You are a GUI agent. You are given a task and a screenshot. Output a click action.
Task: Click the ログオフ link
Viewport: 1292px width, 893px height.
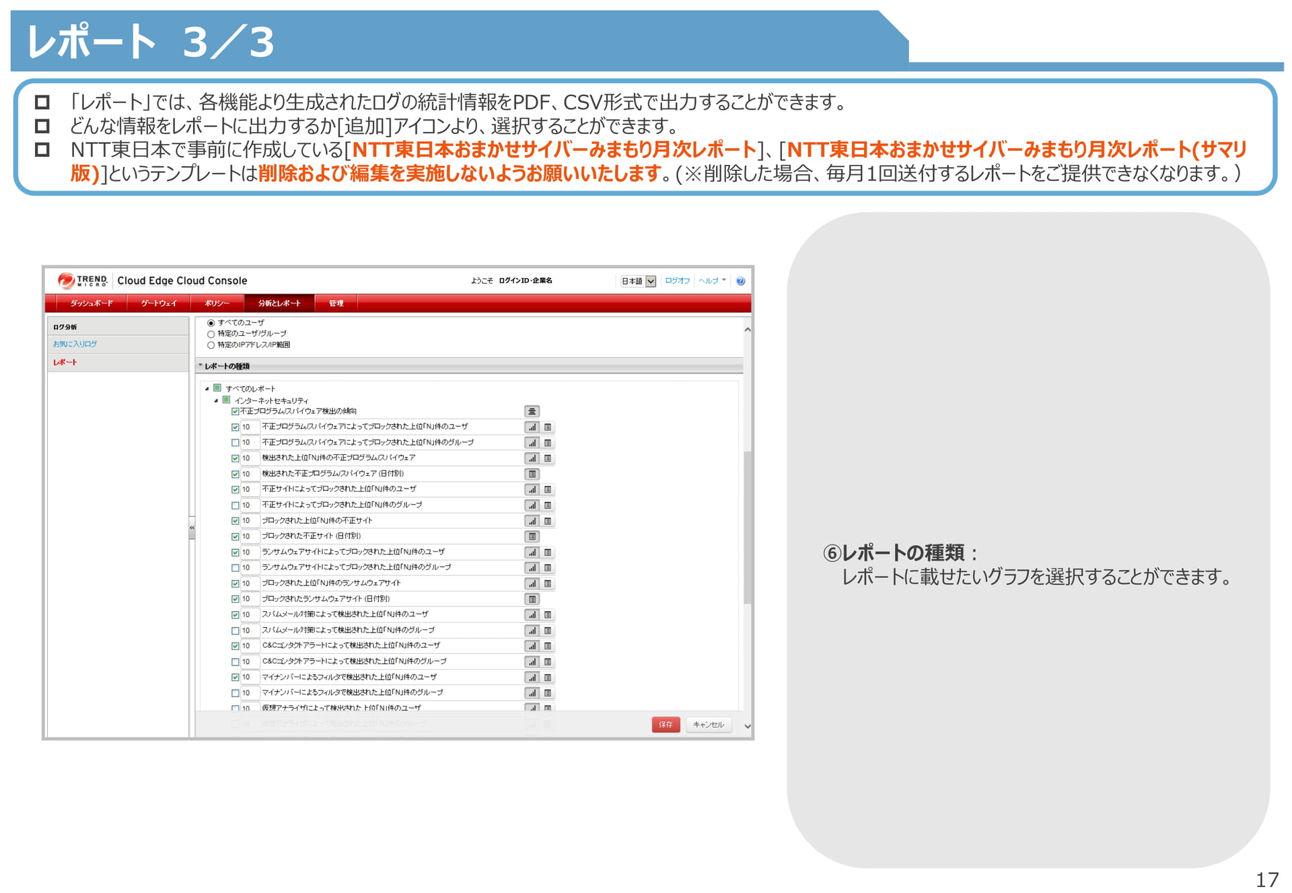677,281
